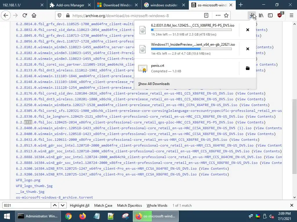This screenshot has width=297, height=222.
Task: Download os-microsoft-windows-8_archive.torrent
Action: [54, 197]
